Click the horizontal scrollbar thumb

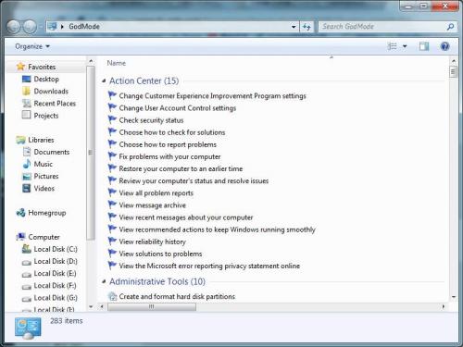click(x=152, y=306)
